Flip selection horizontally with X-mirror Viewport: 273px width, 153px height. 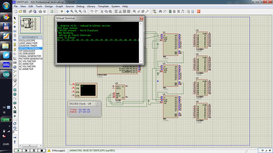pyautogui.click(x=15, y=138)
